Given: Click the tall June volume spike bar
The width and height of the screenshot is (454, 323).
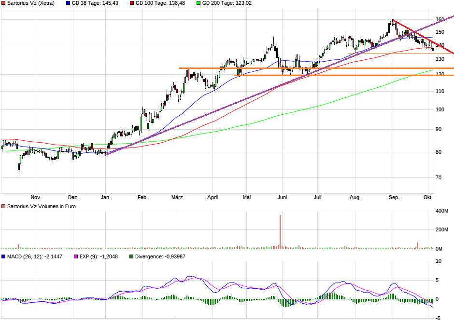Looking at the screenshot, I should click(280, 231).
